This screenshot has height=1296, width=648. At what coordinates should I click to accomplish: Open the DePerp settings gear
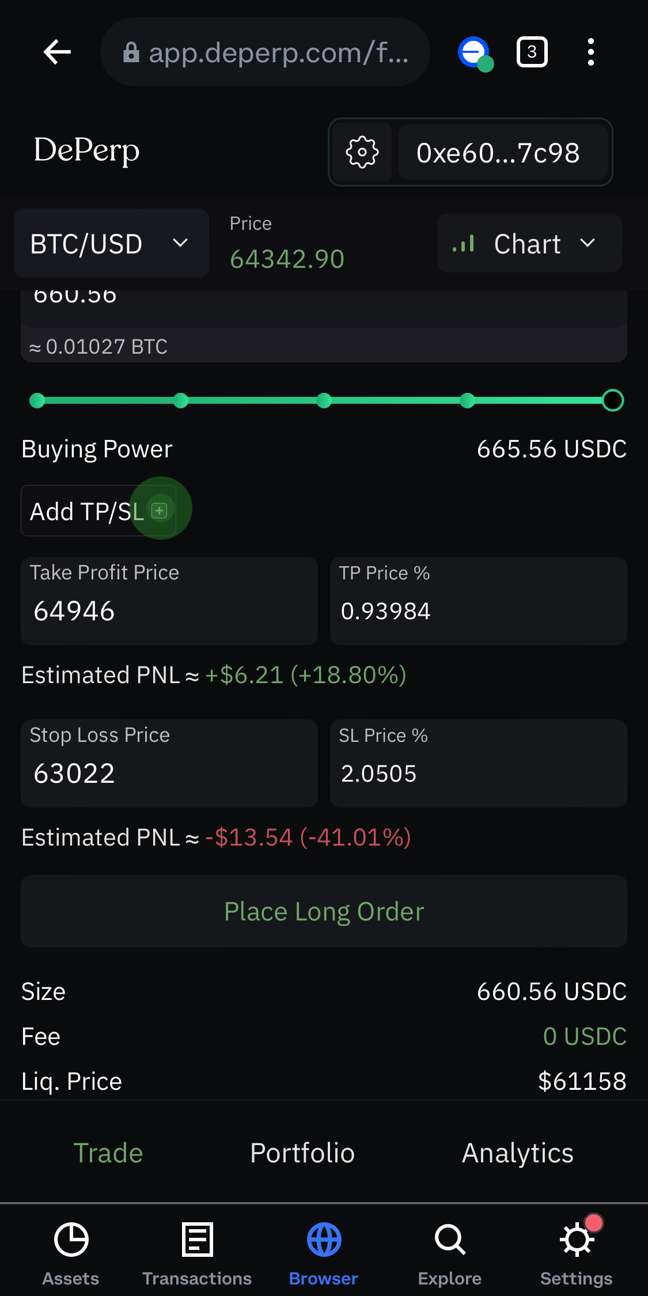(362, 153)
